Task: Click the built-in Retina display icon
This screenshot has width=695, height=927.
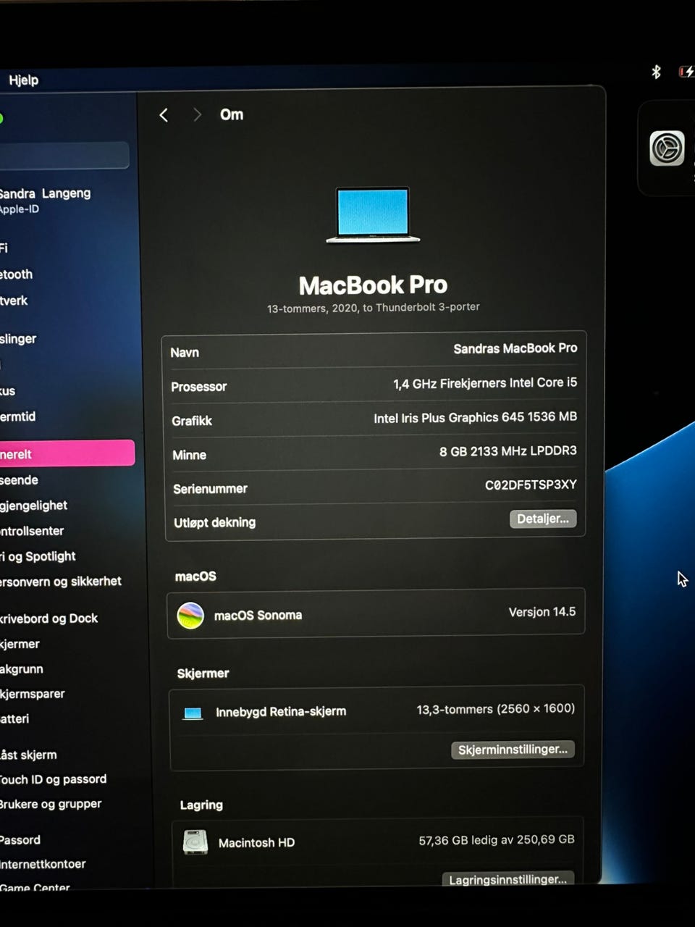Action: coord(193,713)
